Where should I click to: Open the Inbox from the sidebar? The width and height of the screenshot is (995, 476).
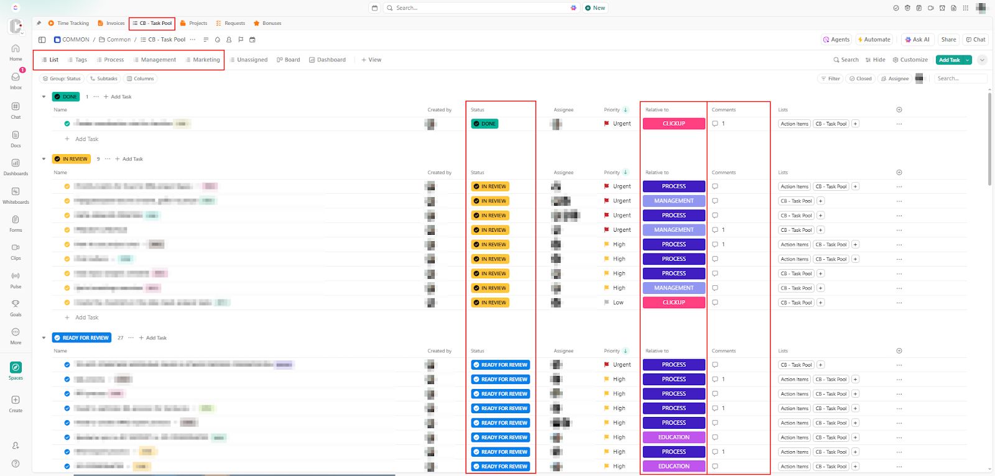click(x=16, y=81)
